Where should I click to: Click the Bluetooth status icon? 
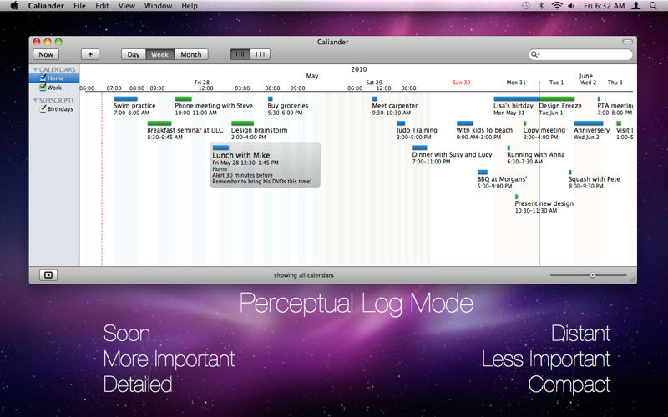pos(541,6)
